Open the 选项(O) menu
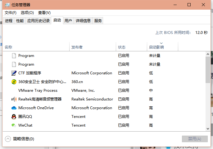 point(27,13)
